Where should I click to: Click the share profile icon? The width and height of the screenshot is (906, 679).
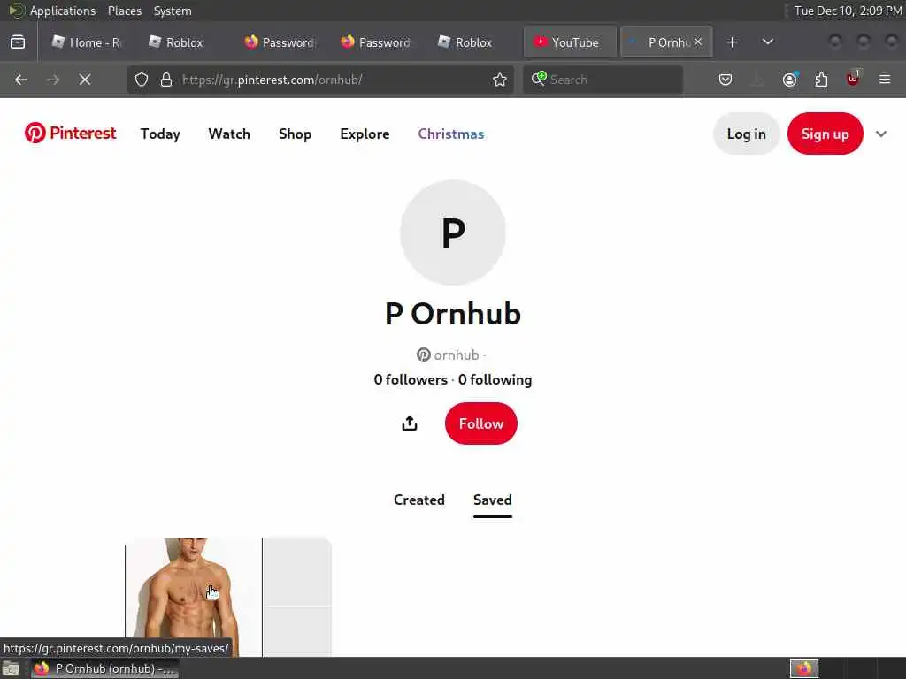(x=409, y=423)
